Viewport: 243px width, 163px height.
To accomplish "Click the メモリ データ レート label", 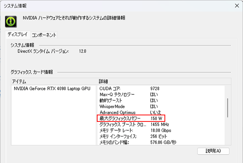I will point(116,130).
